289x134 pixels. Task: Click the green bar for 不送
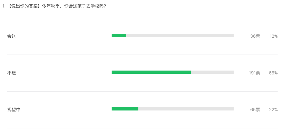tap(151, 72)
